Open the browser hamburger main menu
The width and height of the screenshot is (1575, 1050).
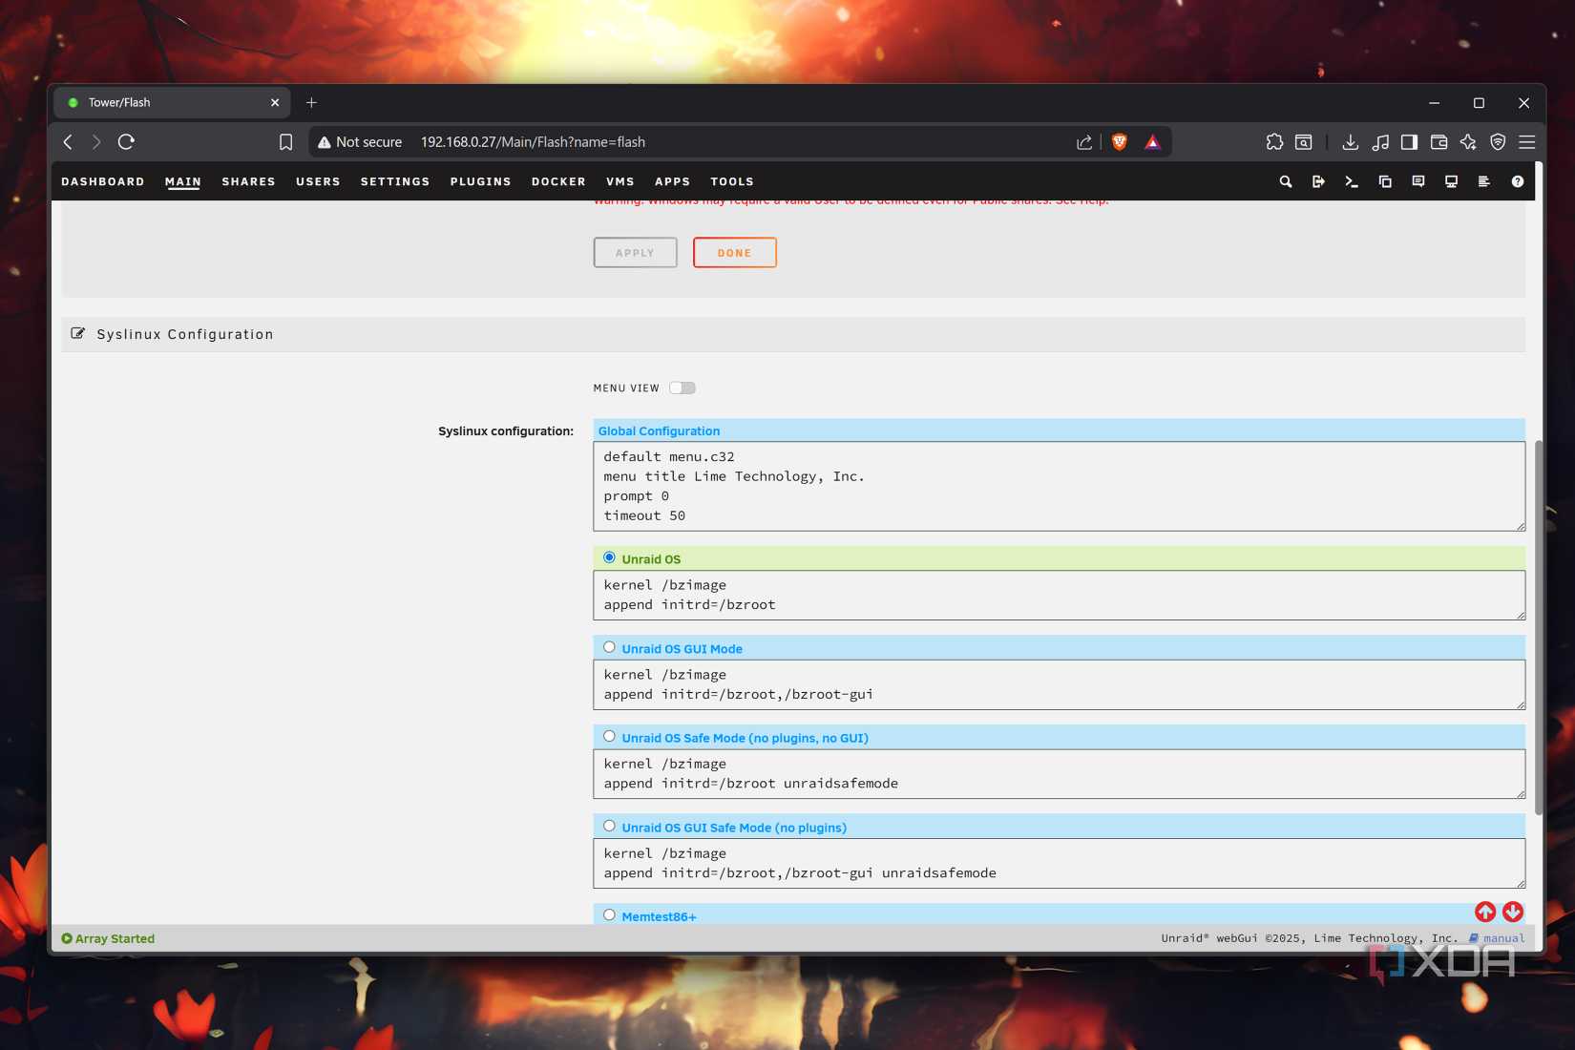(x=1526, y=142)
